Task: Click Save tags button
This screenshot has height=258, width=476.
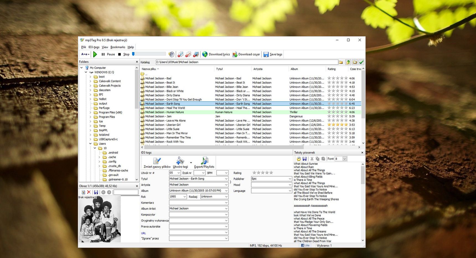Action: (273, 54)
